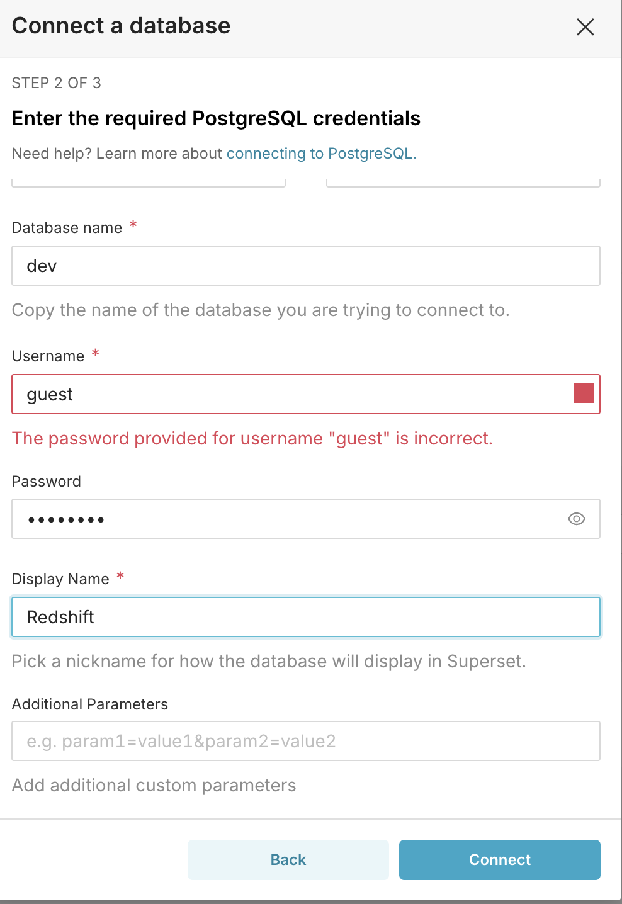Image resolution: width=622 pixels, height=904 pixels.
Task: Click the Database name label
Action: pyautogui.click(x=67, y=228)
